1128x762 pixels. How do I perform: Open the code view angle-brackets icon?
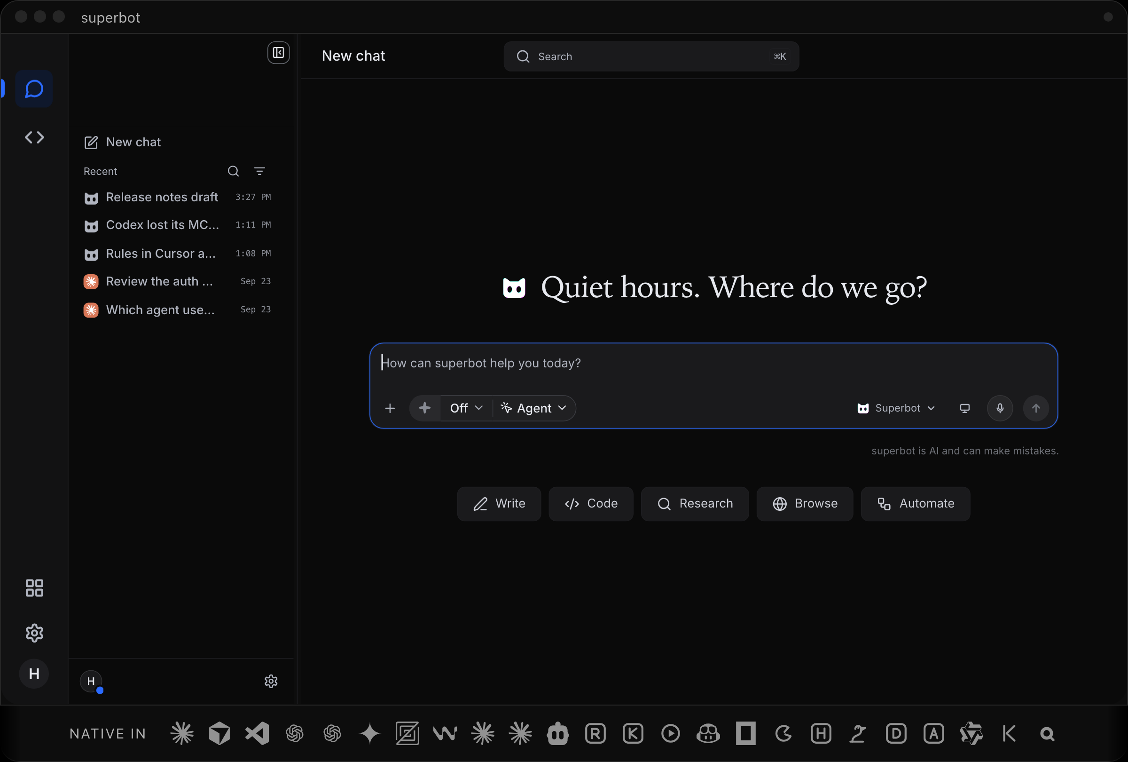tap(34, 137)
